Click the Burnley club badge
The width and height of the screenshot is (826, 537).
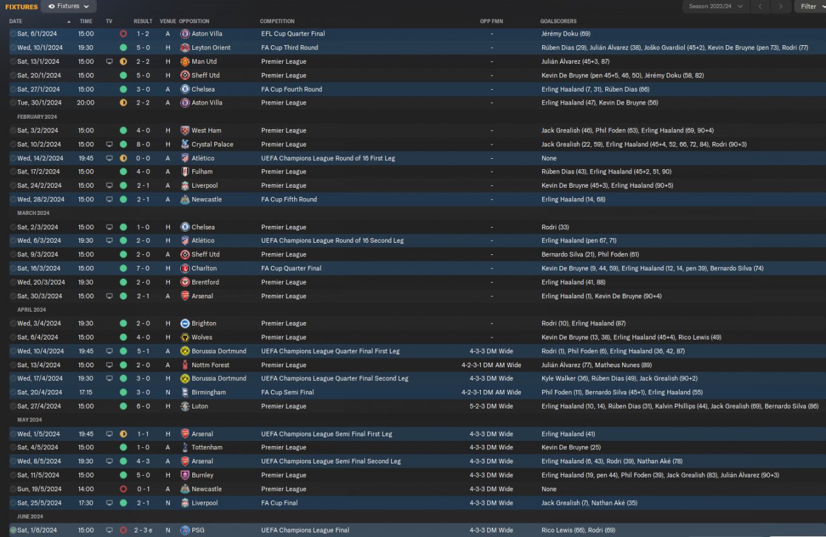185,475
